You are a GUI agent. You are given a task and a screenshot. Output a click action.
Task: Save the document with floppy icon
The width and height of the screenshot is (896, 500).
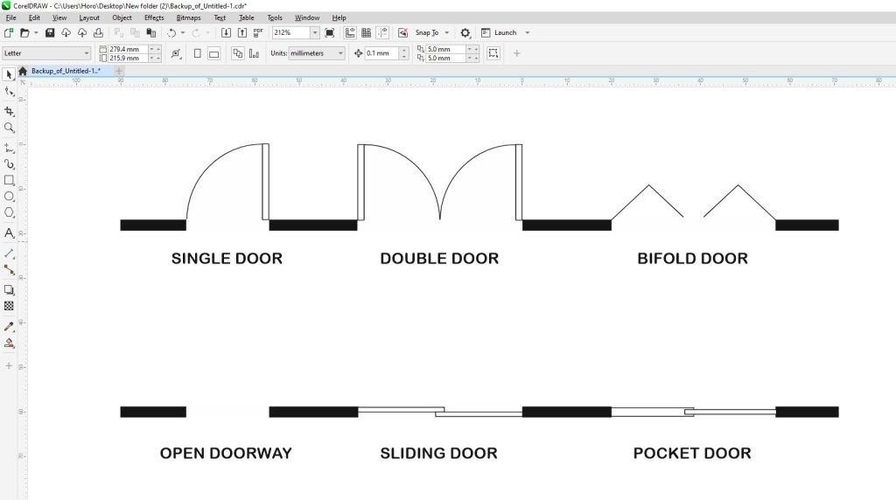50,33
